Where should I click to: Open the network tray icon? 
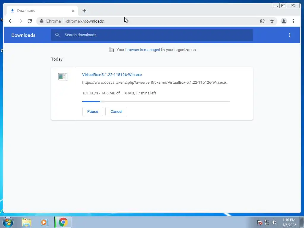[267, 222]
